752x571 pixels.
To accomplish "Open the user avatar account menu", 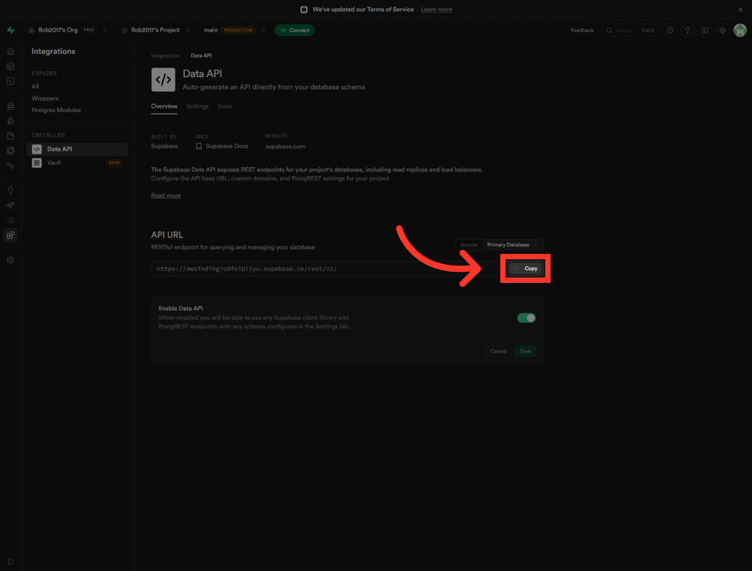I will 740,30.
